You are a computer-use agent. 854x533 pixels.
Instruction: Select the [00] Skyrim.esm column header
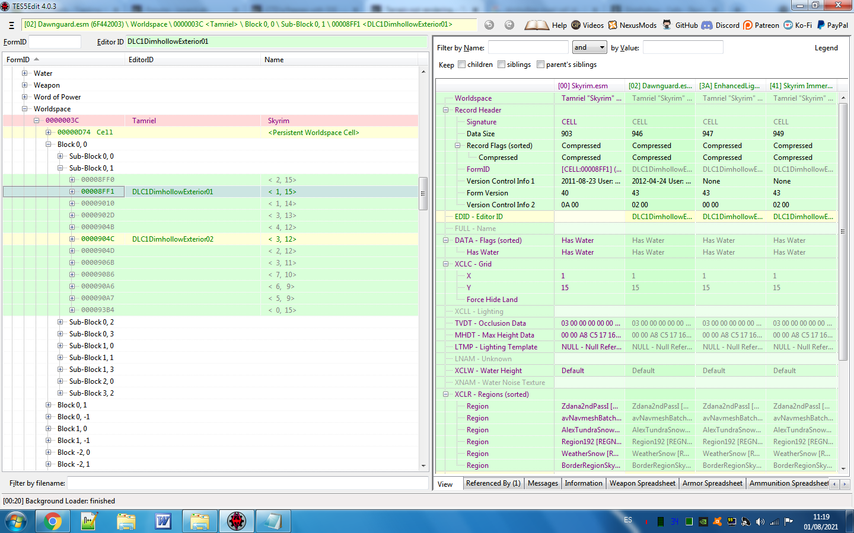[x=589, y=86]
